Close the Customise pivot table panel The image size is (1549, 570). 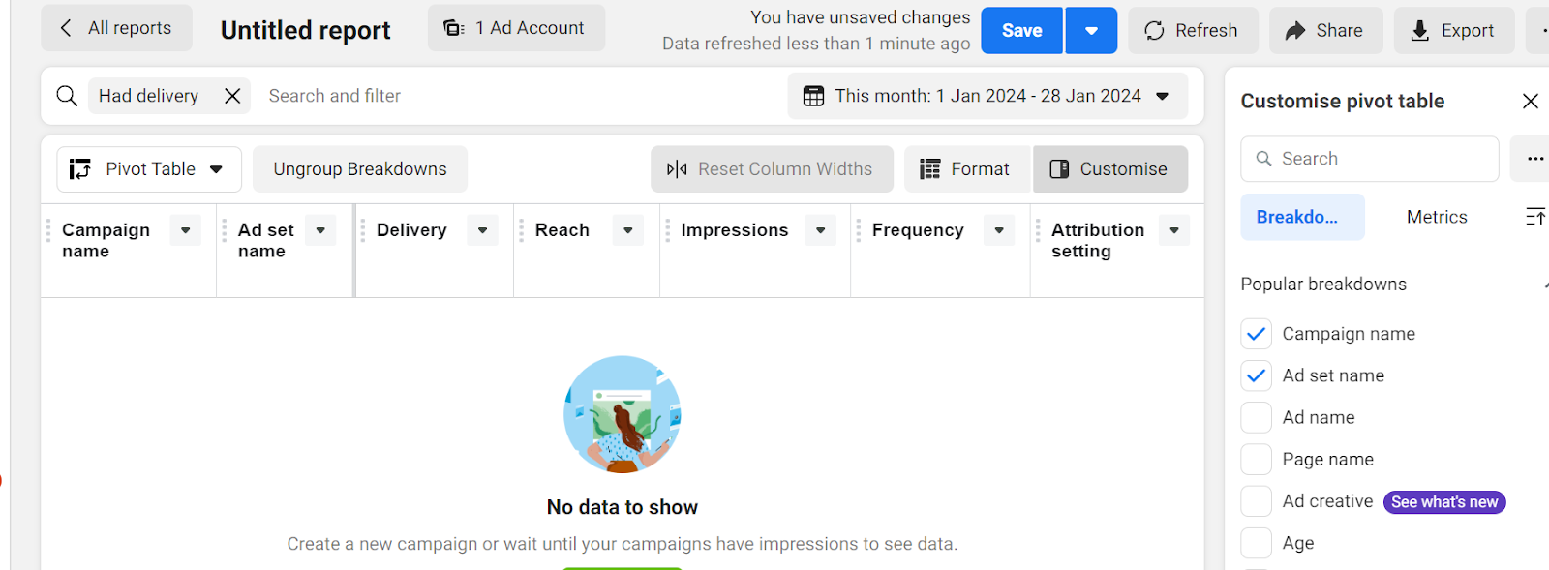pos(1531,101)
